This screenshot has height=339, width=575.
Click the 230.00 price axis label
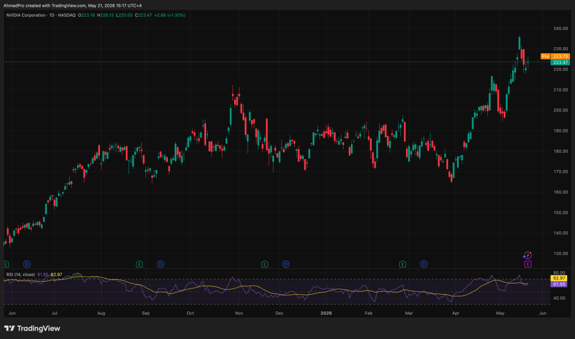pos(560,49)
